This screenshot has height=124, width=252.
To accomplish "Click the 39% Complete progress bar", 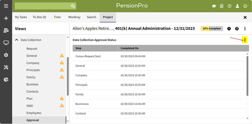I will [x=212, y=29].
